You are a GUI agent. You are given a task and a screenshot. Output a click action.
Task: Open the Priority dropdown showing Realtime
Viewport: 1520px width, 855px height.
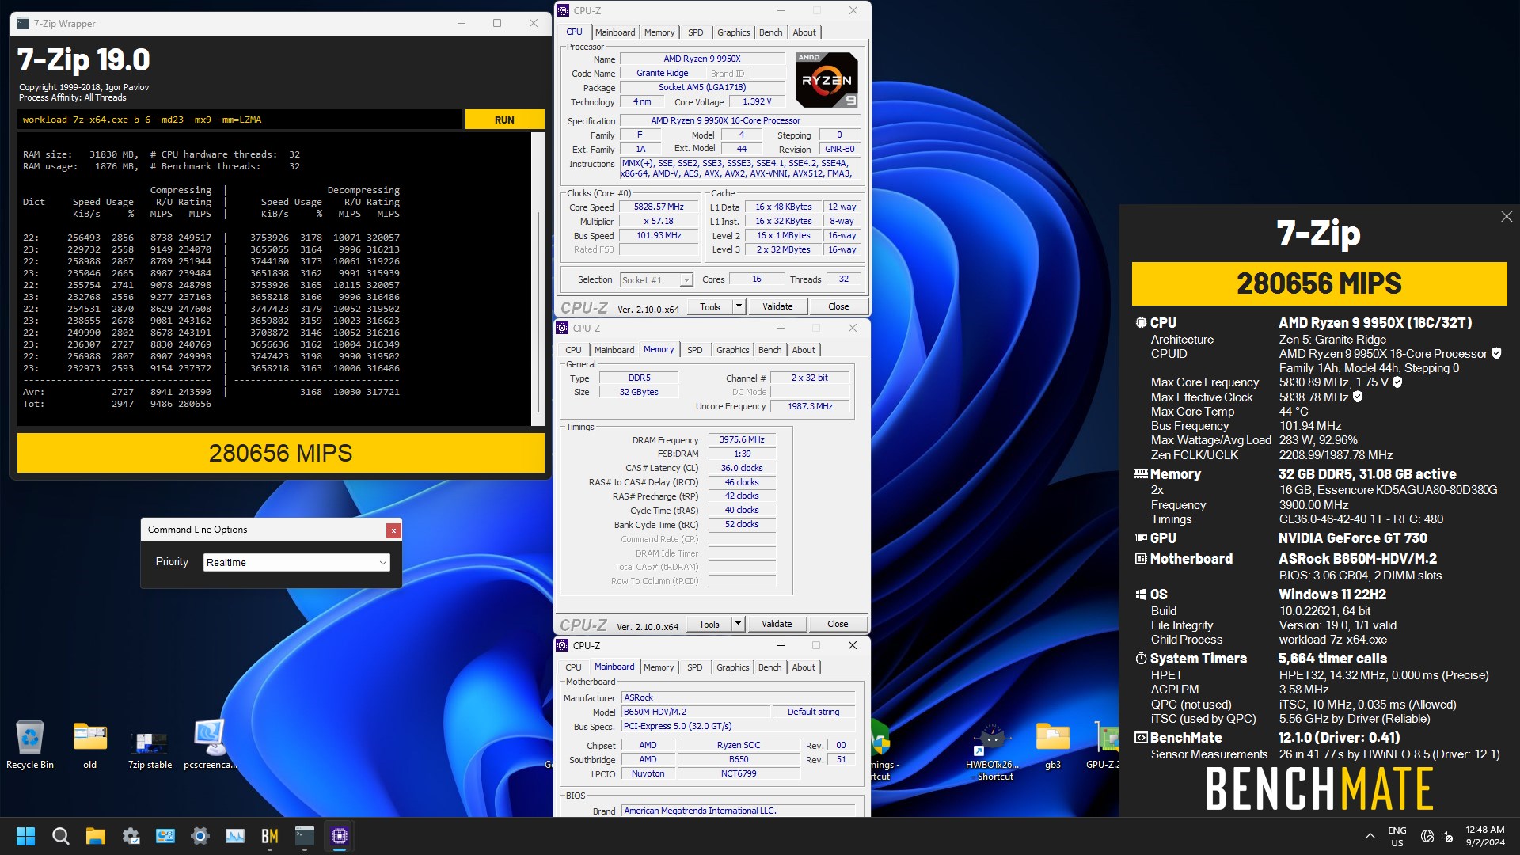coord(296,562)
